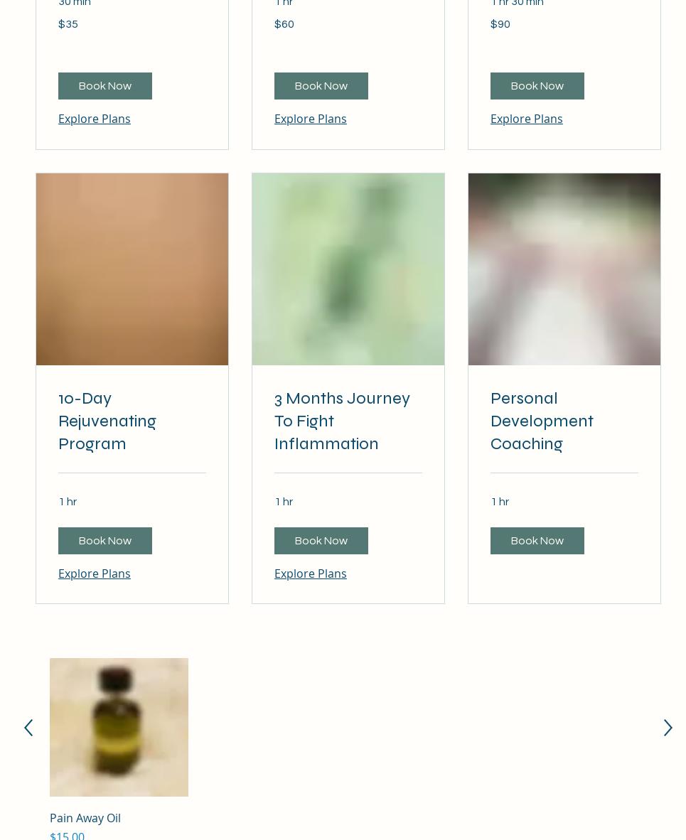
Task: Explore Plans under the $35 service
Action: click(x=95, y=119)
